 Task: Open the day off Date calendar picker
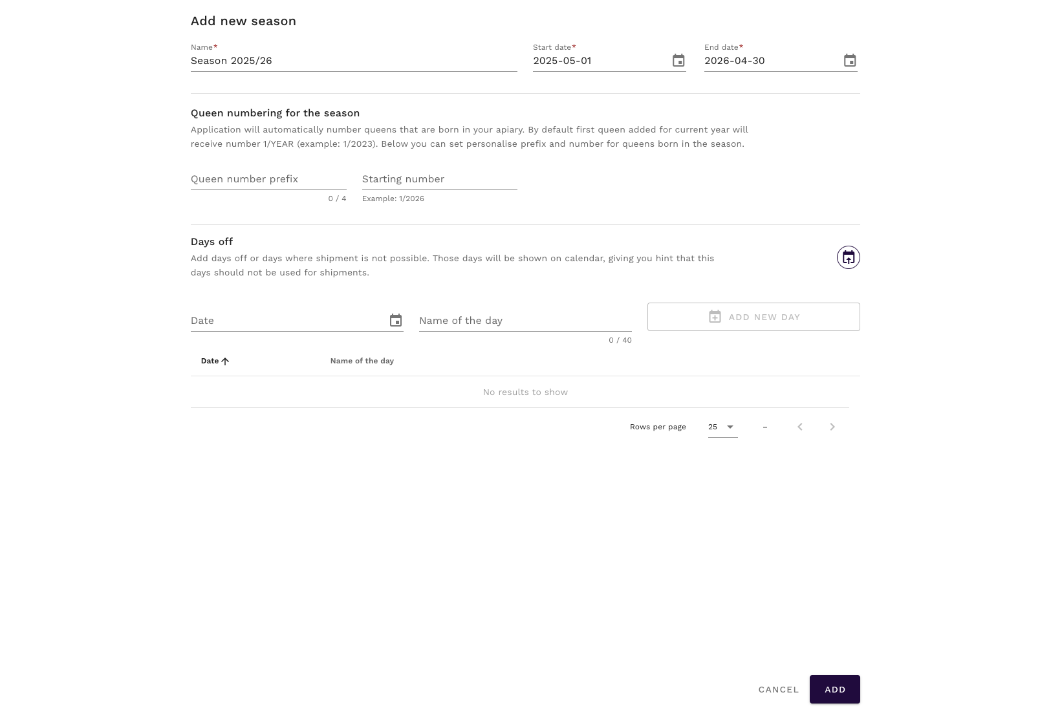tap(396, 321)
